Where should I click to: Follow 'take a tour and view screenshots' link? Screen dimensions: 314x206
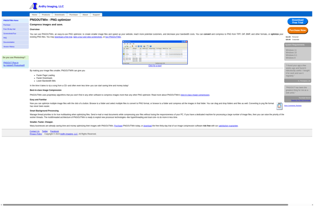pyautogui.click(x=88, y=37)
